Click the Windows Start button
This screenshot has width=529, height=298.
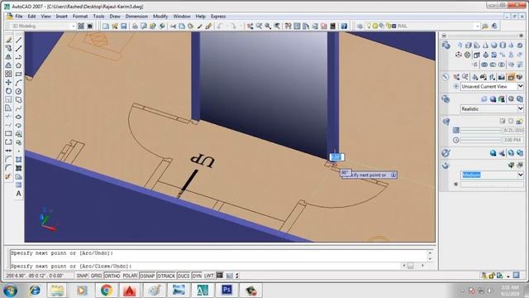click(11, 291)
